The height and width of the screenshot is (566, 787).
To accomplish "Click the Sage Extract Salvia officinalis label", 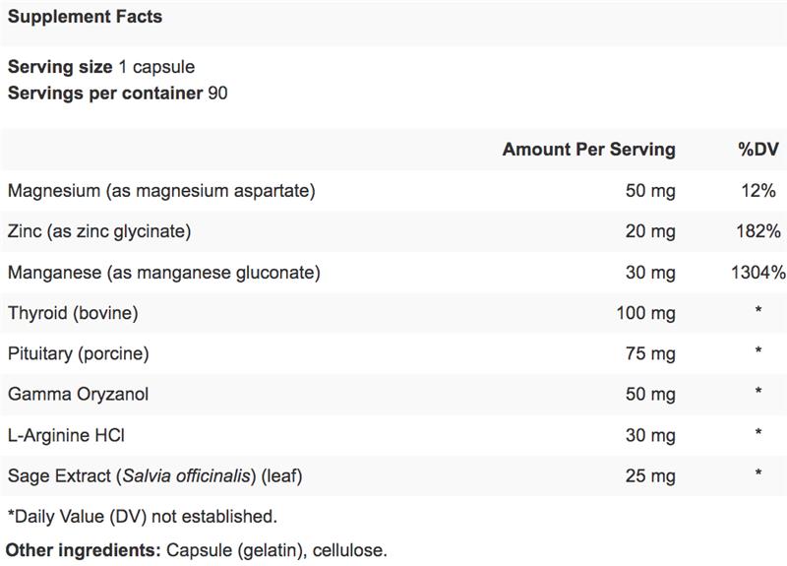I will tap(154, 475).
